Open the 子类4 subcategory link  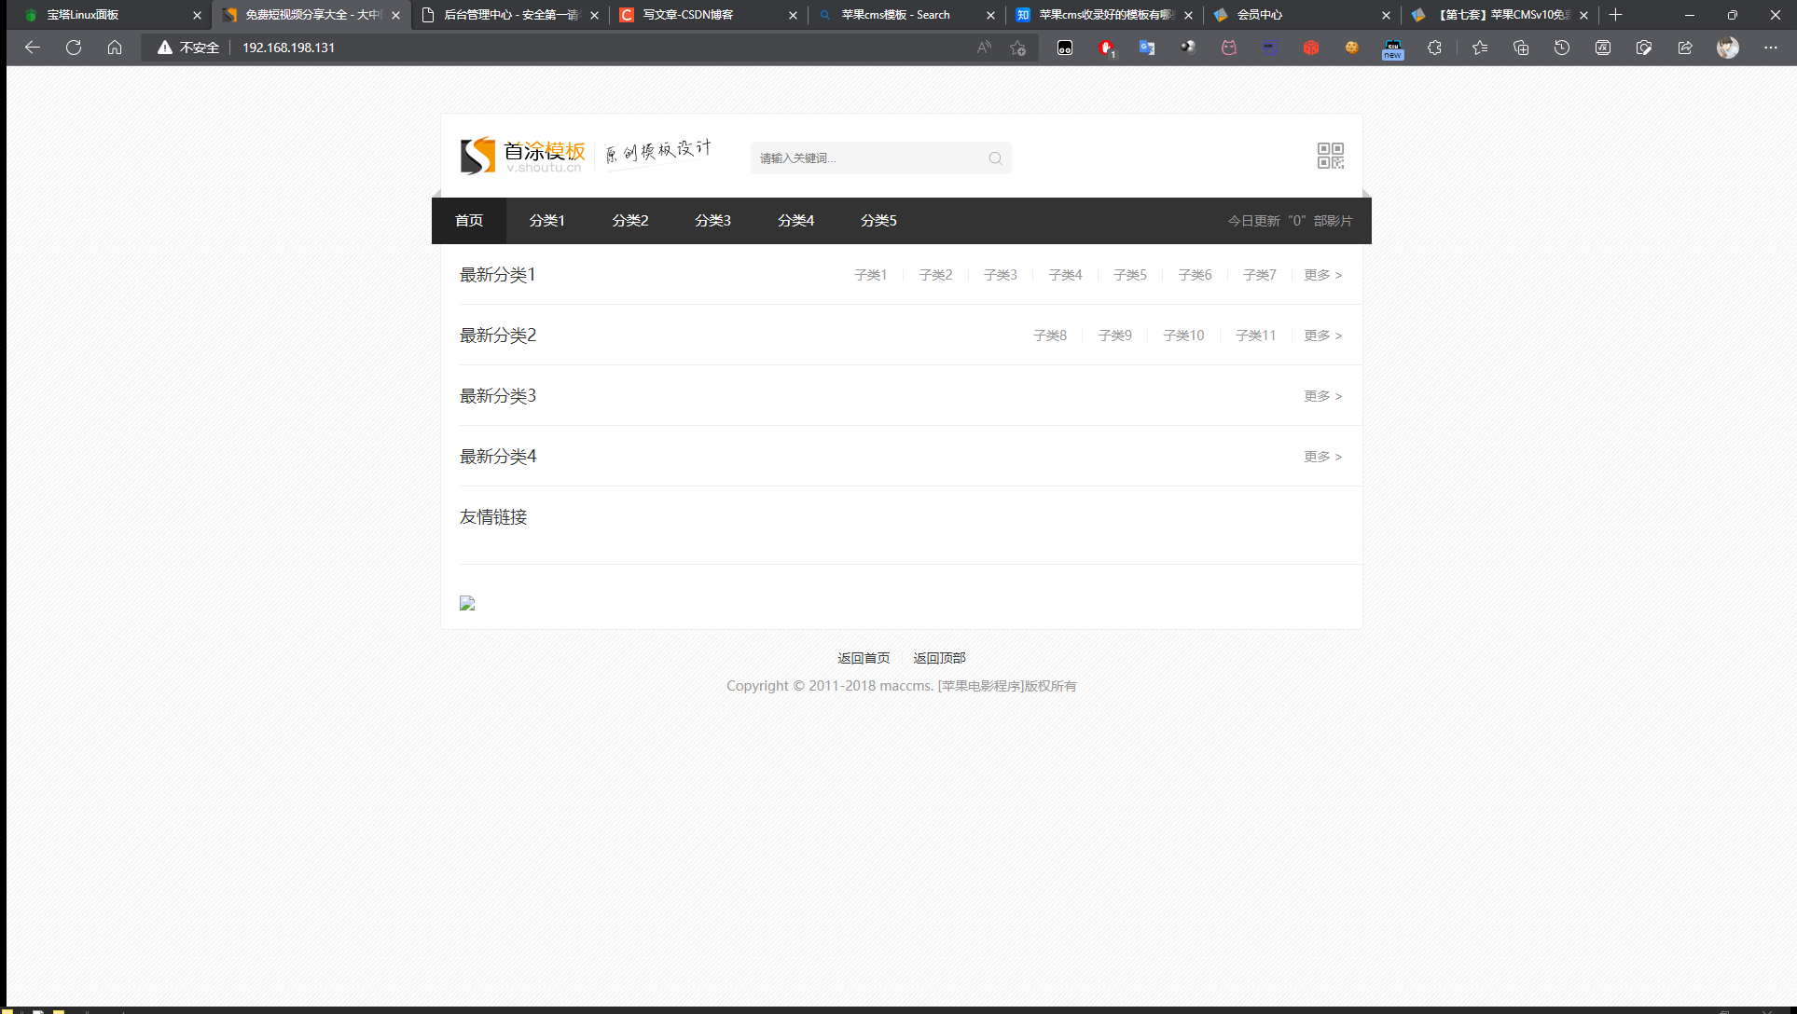click(x=1065, y=275)
